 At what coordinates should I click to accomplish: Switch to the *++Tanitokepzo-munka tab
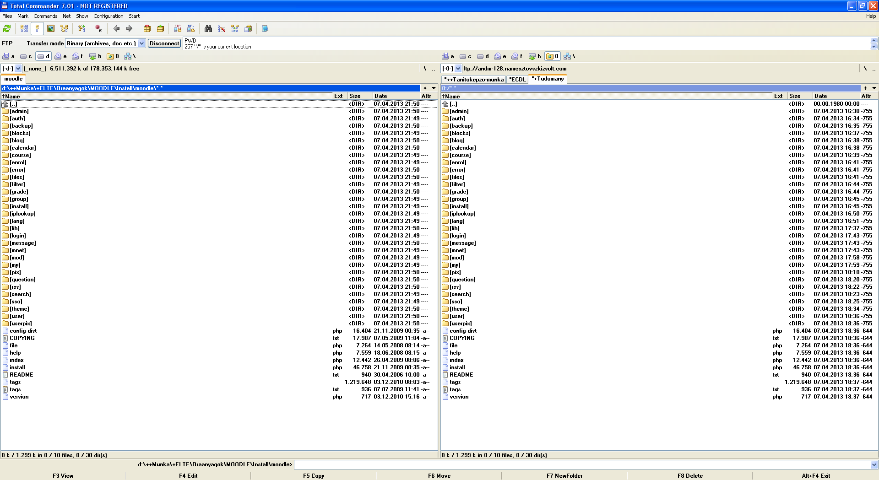coord(474,80)
